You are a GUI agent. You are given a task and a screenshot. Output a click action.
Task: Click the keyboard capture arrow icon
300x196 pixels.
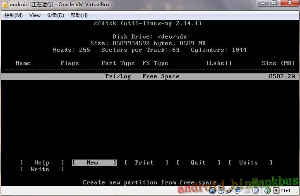[276, 191]
